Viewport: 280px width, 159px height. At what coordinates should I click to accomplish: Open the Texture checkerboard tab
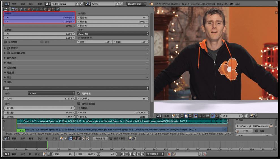[x=49, y=9]
